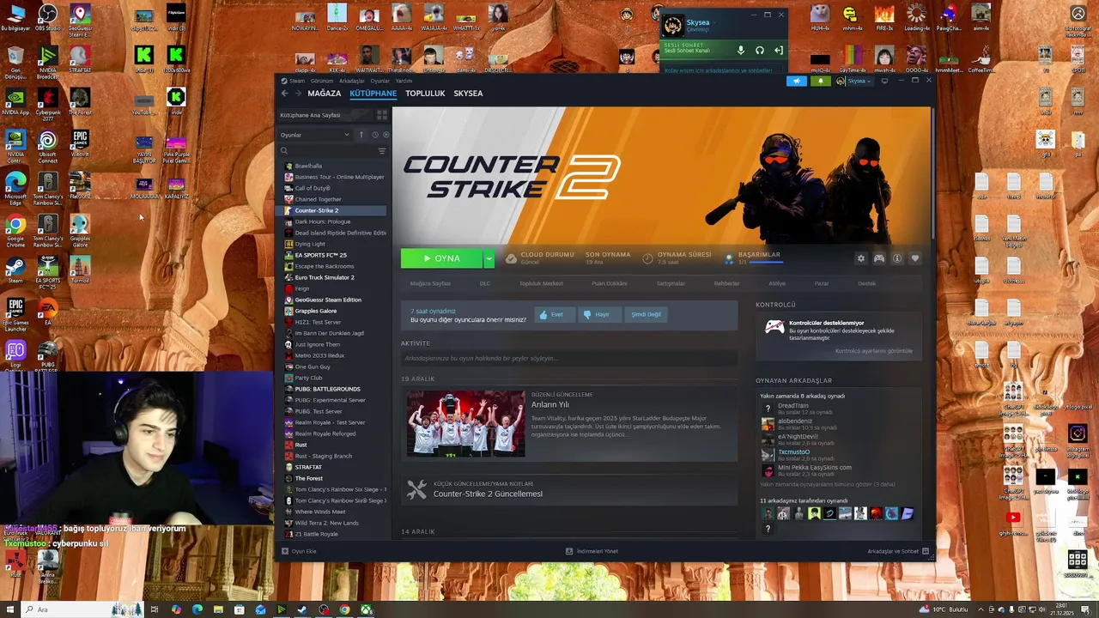Open the Mağaza Sayfası link
Viewport: 1099px width, 618px height.
[430, 283]
